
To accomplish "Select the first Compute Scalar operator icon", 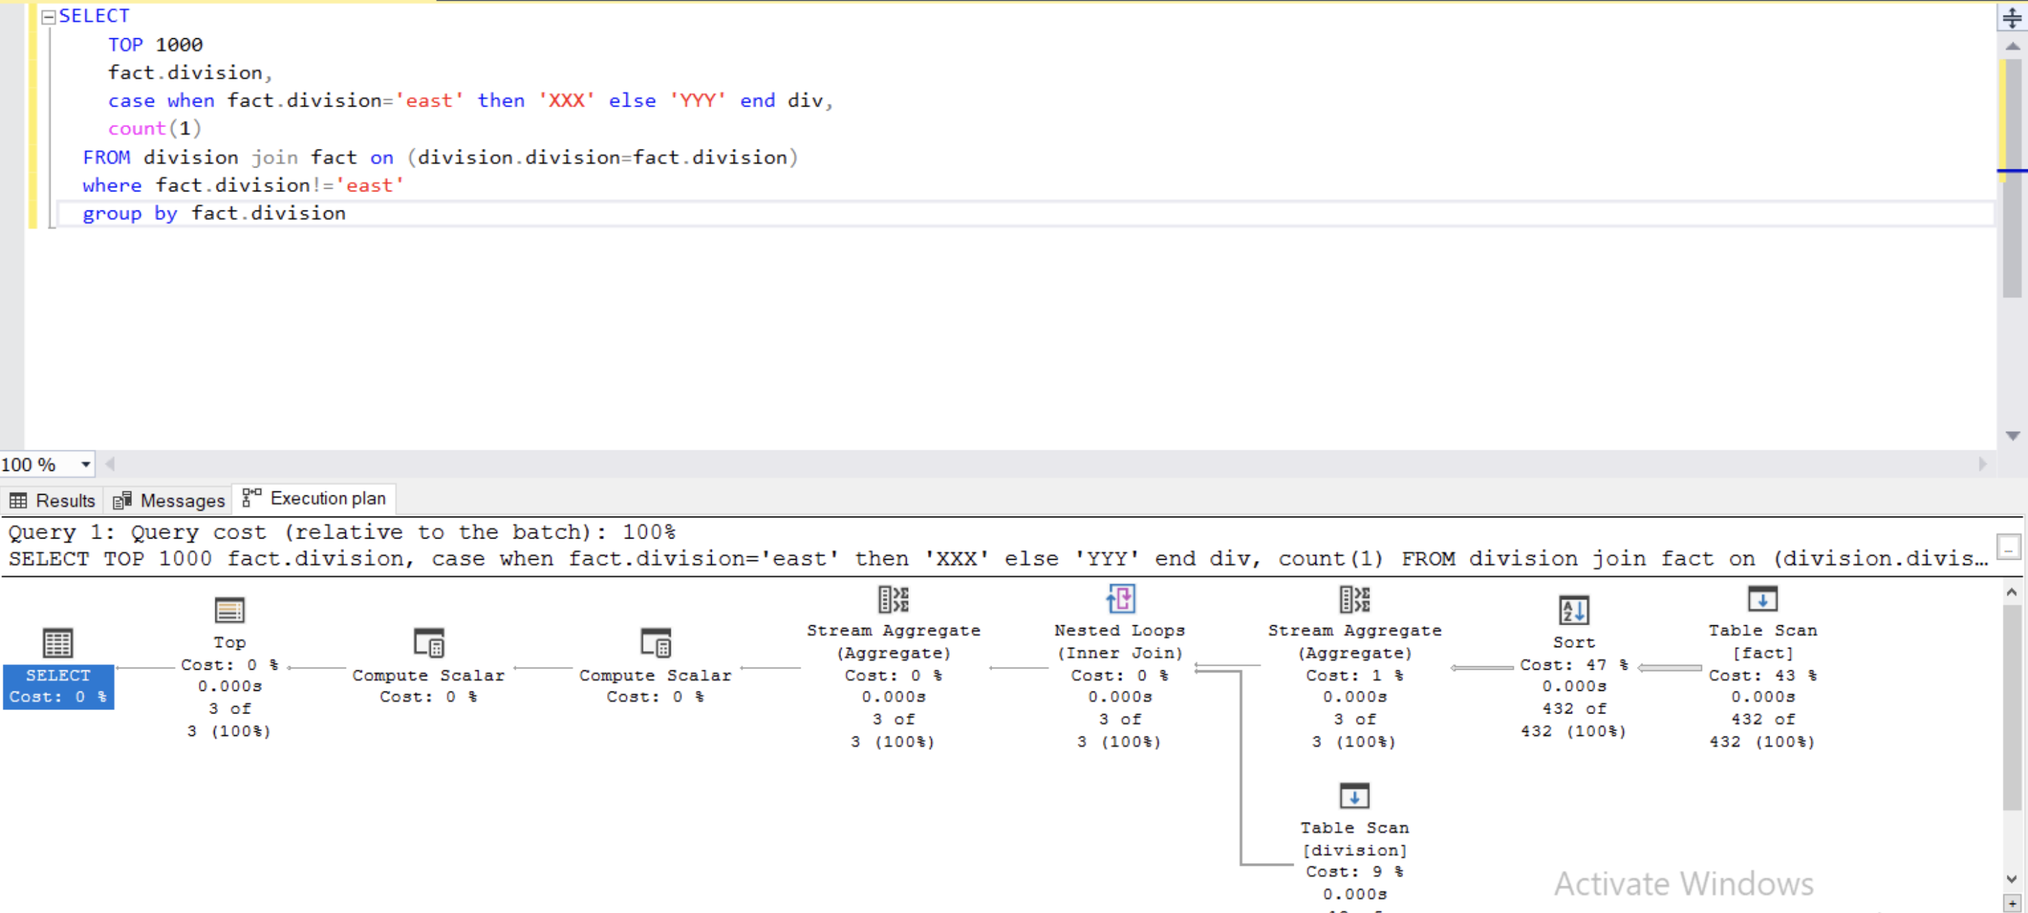I will [x=428, y=643].
